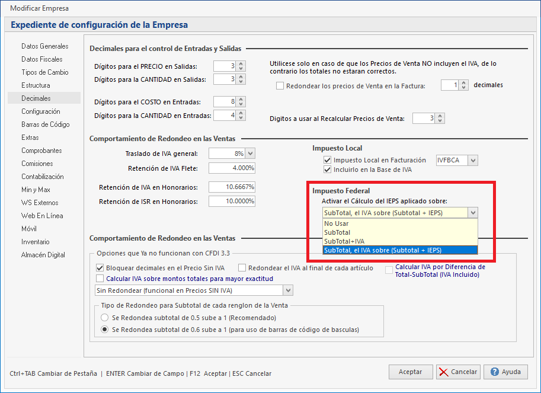Click the red X Cancelar button
The width and height of the screenshot is (541, 393).
[x=458, y=372]
